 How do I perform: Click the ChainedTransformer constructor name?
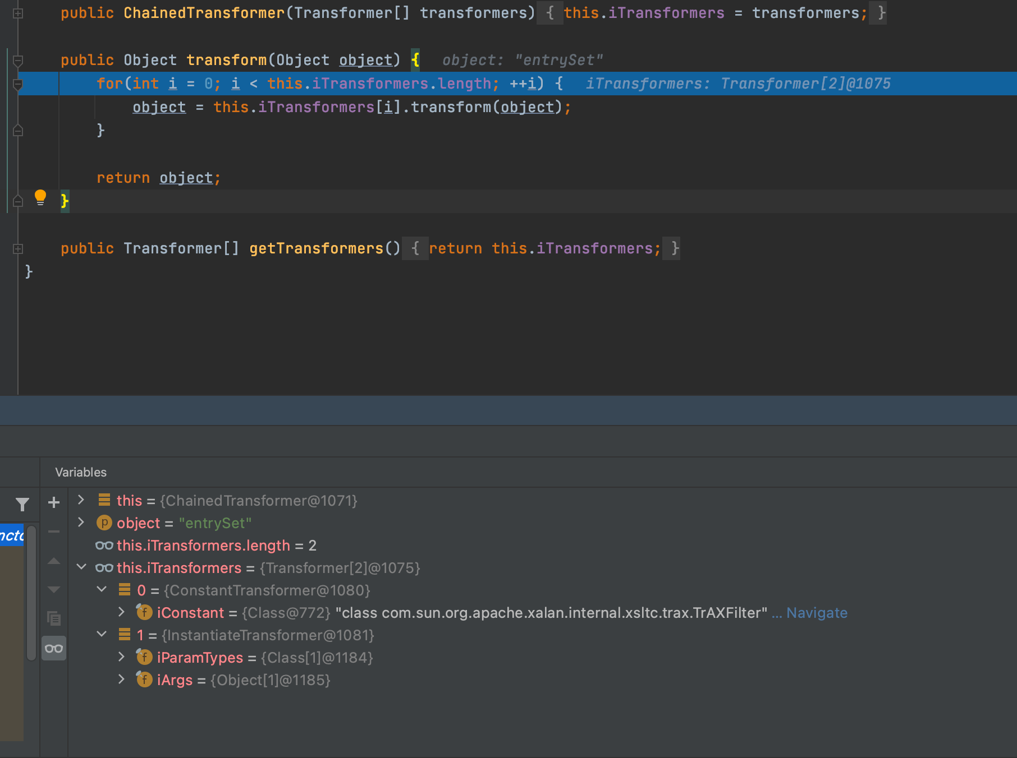click(204, 13)
